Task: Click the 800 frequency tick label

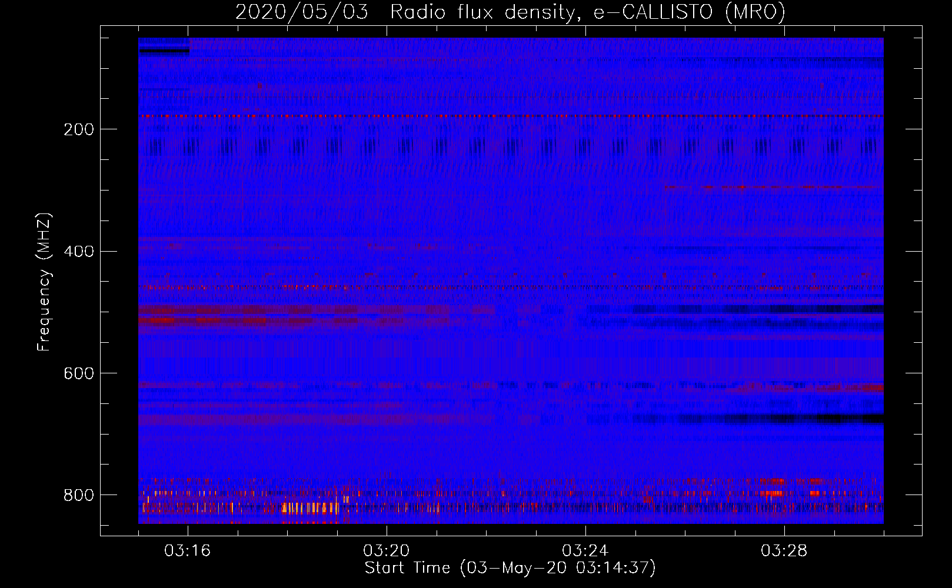Action: (x=79, y=495)
